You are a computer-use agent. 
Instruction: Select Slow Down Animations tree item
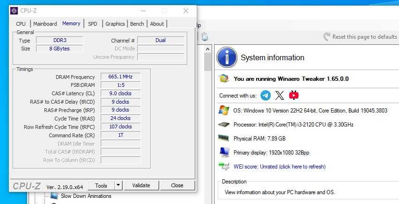(x=86, y=196)
